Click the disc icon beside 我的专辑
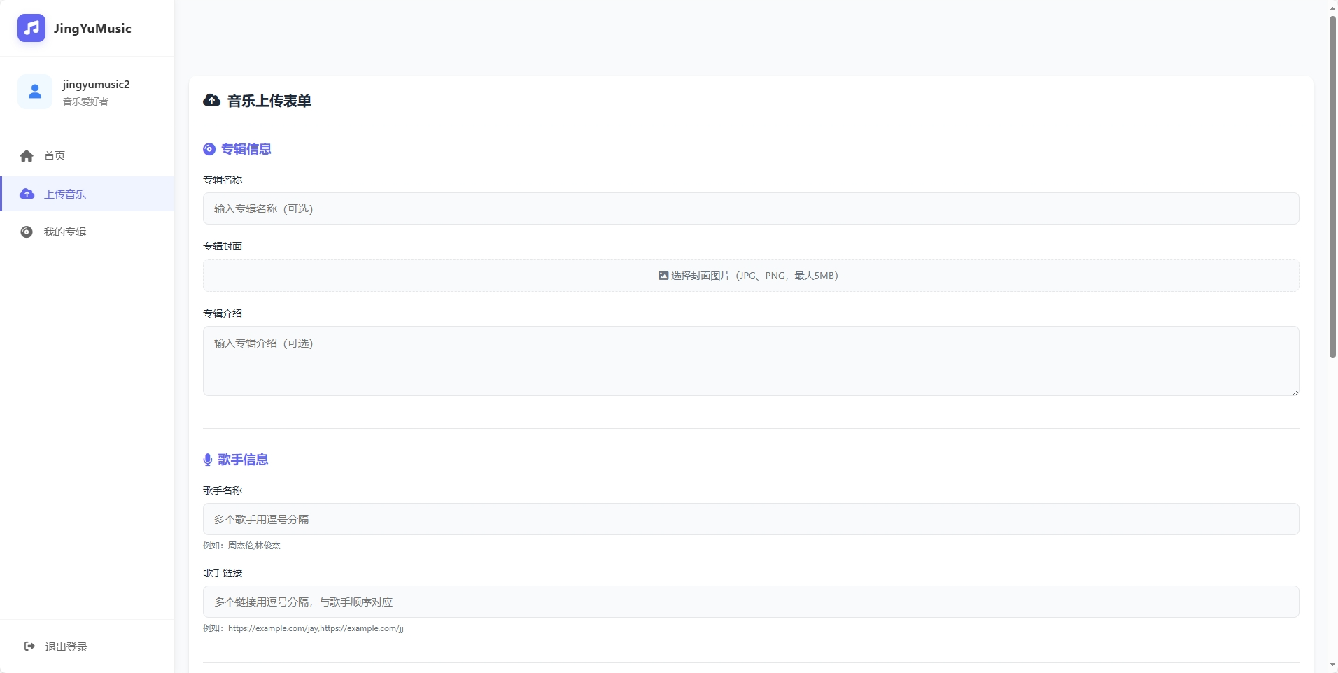The width and height of the screenshot is (1338, 673). point(27,232)
